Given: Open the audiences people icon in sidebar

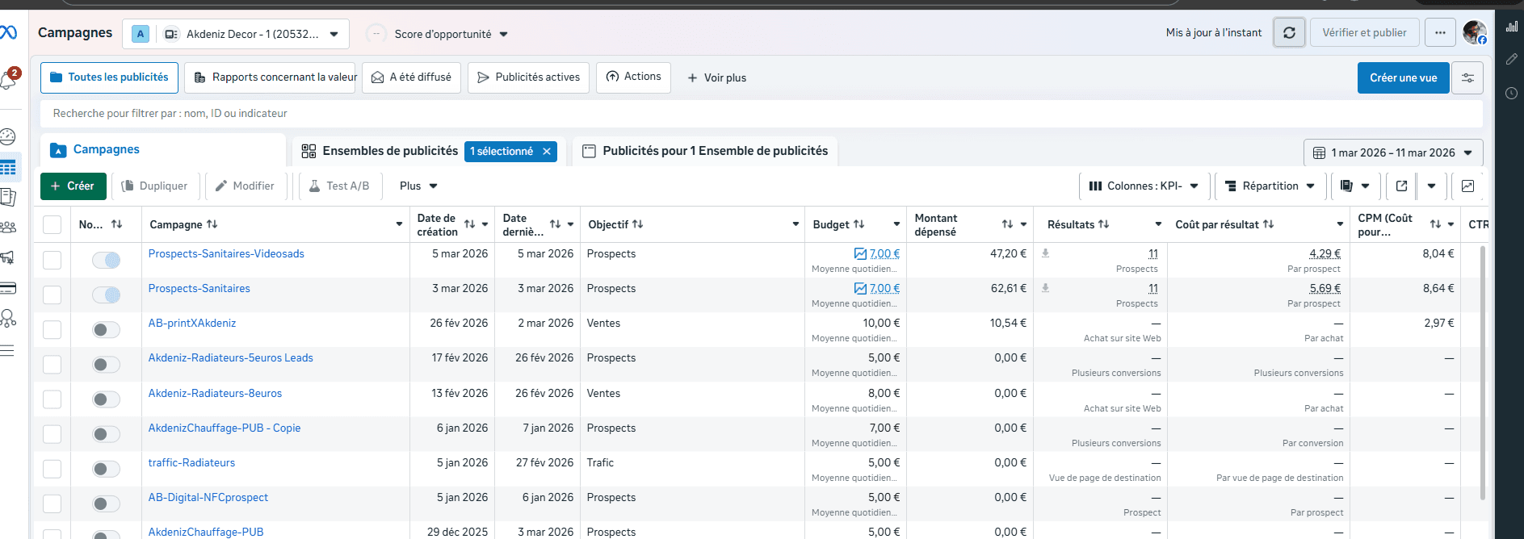Looking at the screenshot, I should coord(8,228).
